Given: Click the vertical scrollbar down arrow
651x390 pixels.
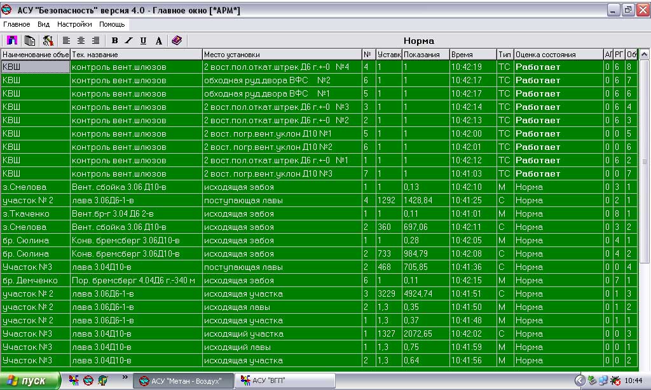Looking at the screenshot, I should [x=645, y=366].
